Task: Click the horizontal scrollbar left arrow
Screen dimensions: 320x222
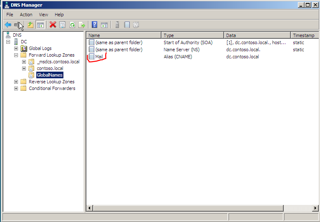Action: point(89,208)
